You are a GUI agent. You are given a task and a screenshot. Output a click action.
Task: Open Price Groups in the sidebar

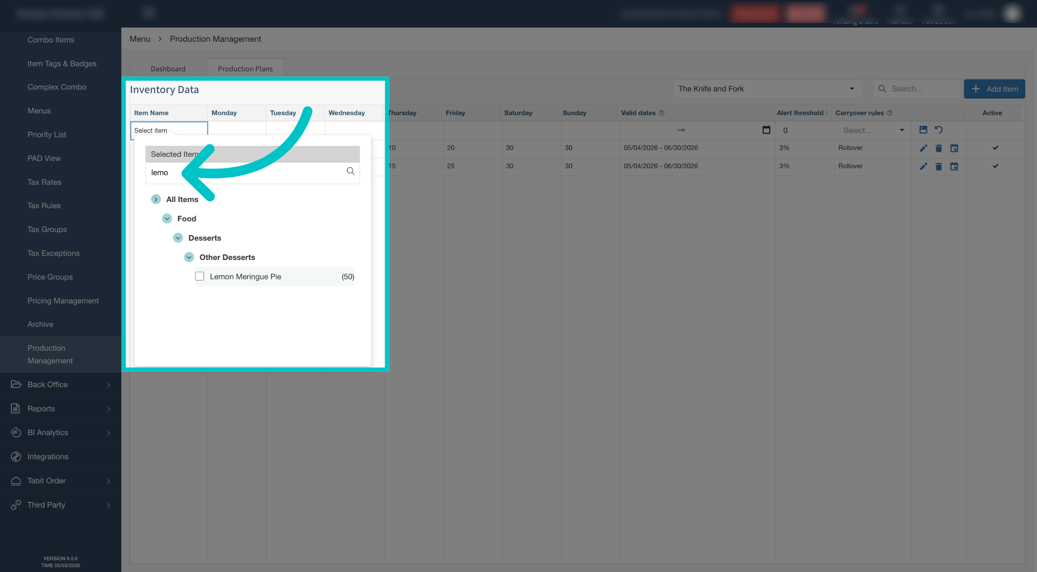(50, 277)
